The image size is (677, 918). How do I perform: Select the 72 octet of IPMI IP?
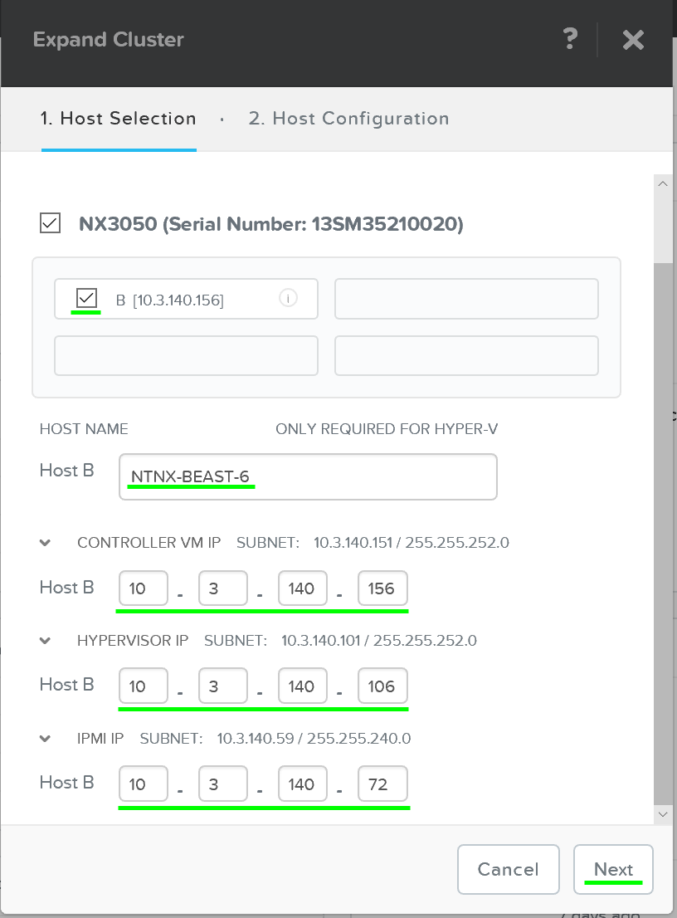pyautogui.click(x=382, y=783)
